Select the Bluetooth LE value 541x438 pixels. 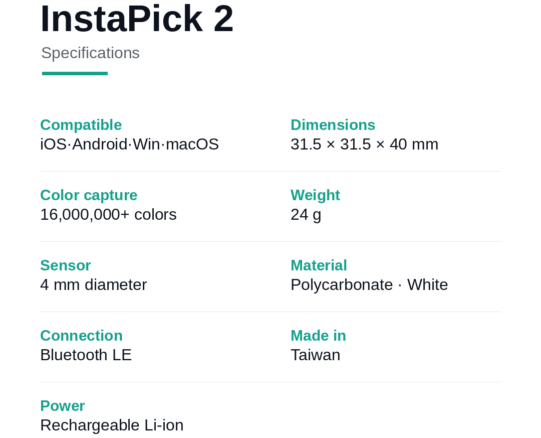click(86, 355)
